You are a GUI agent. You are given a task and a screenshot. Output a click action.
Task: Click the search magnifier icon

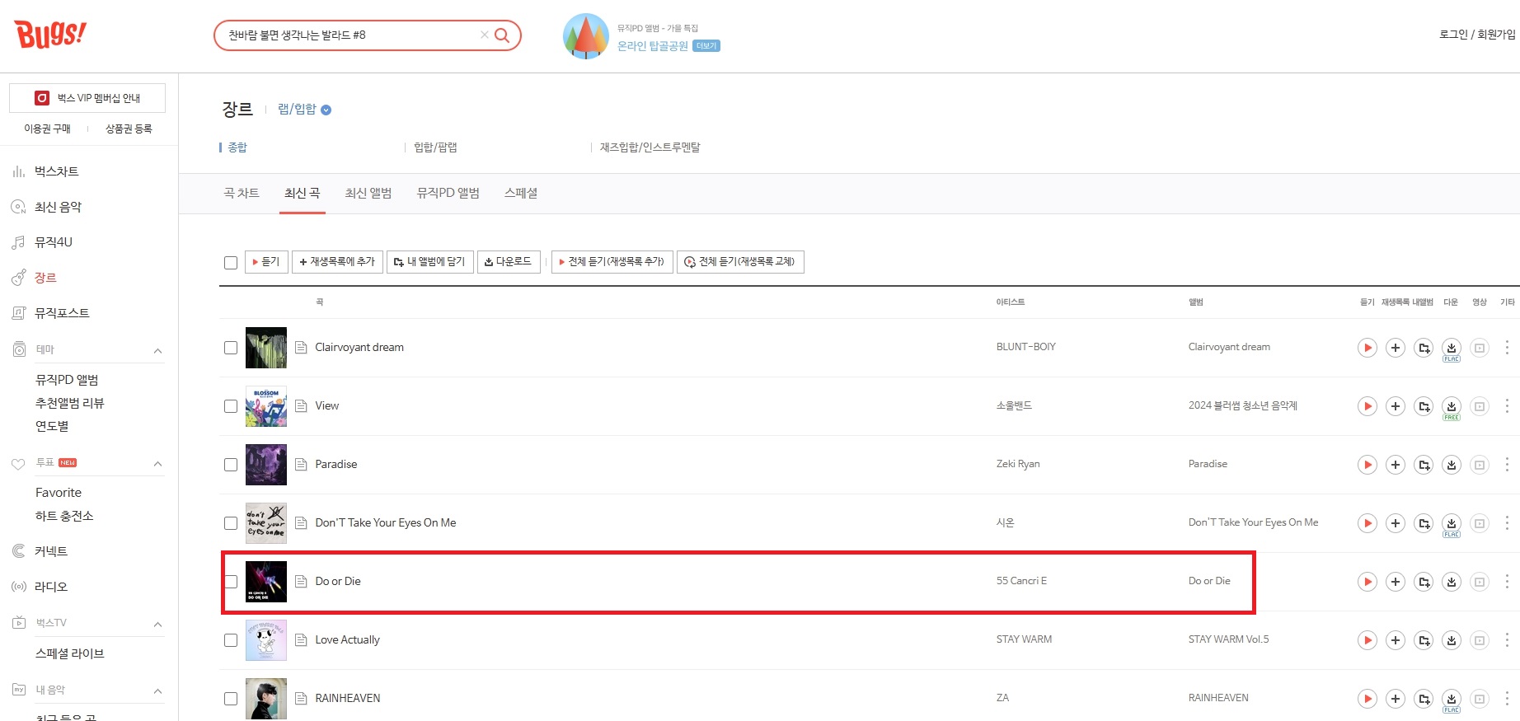[x=502, y=35]
